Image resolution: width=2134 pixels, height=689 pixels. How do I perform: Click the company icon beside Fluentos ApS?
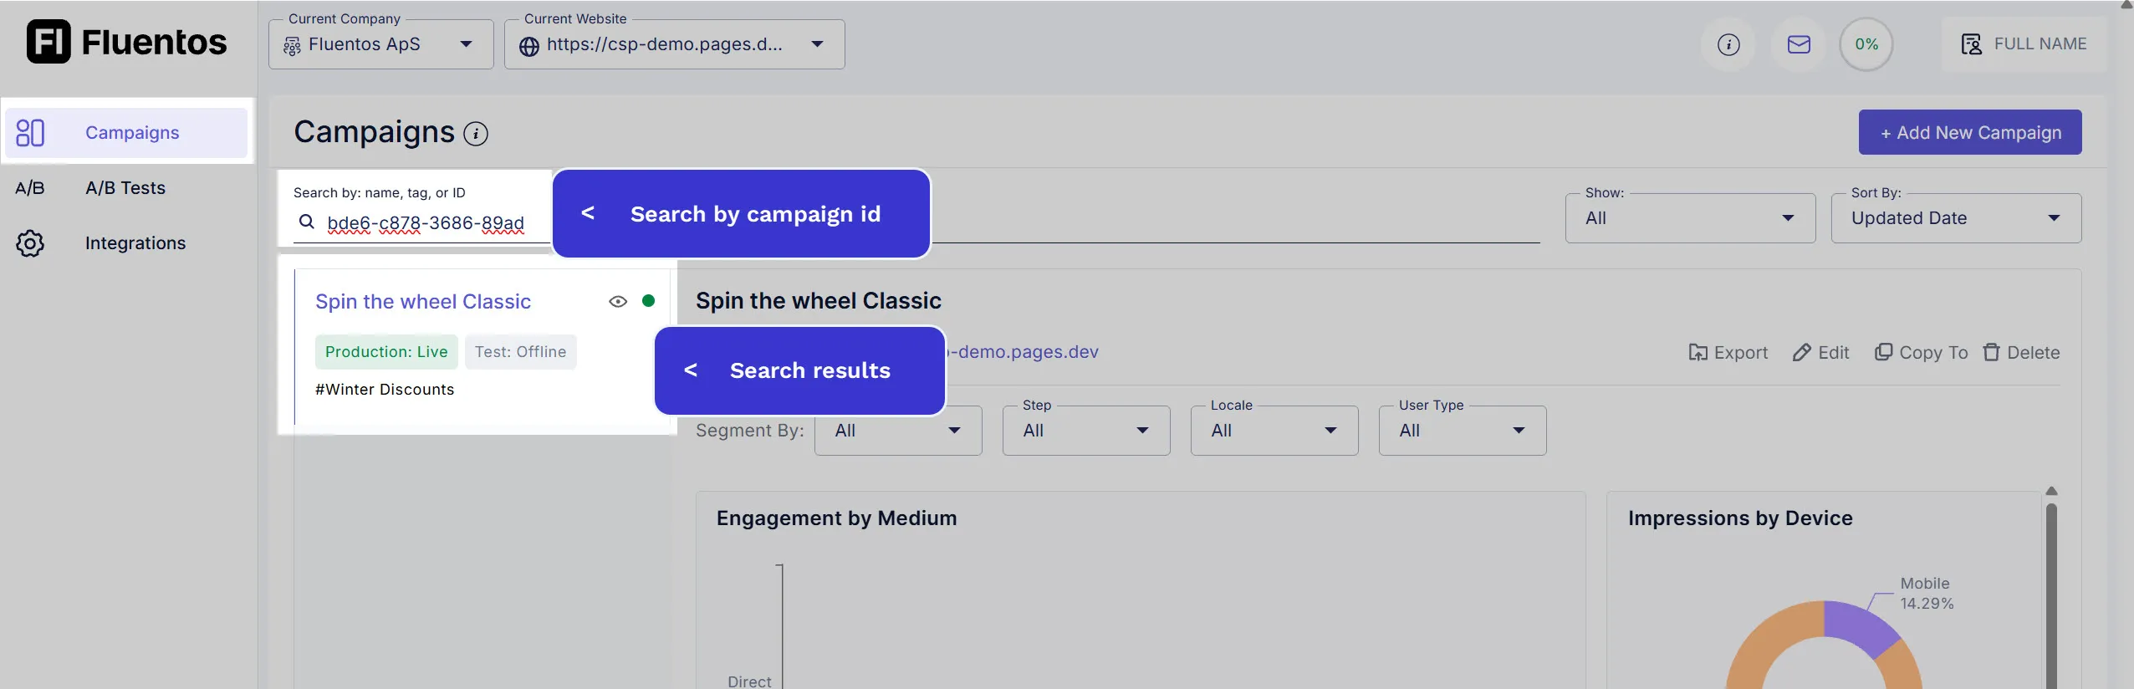pyautogui.click(x=292, y=46)
